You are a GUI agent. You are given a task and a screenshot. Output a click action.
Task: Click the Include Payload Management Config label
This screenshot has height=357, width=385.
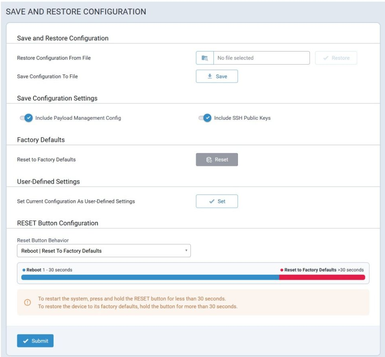78,118
